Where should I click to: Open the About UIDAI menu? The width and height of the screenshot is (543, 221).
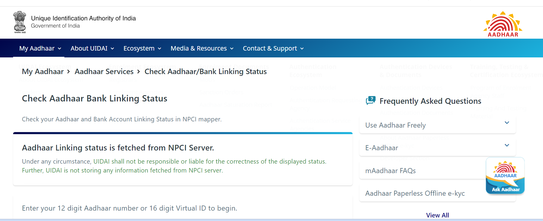[x=92, y=48]
